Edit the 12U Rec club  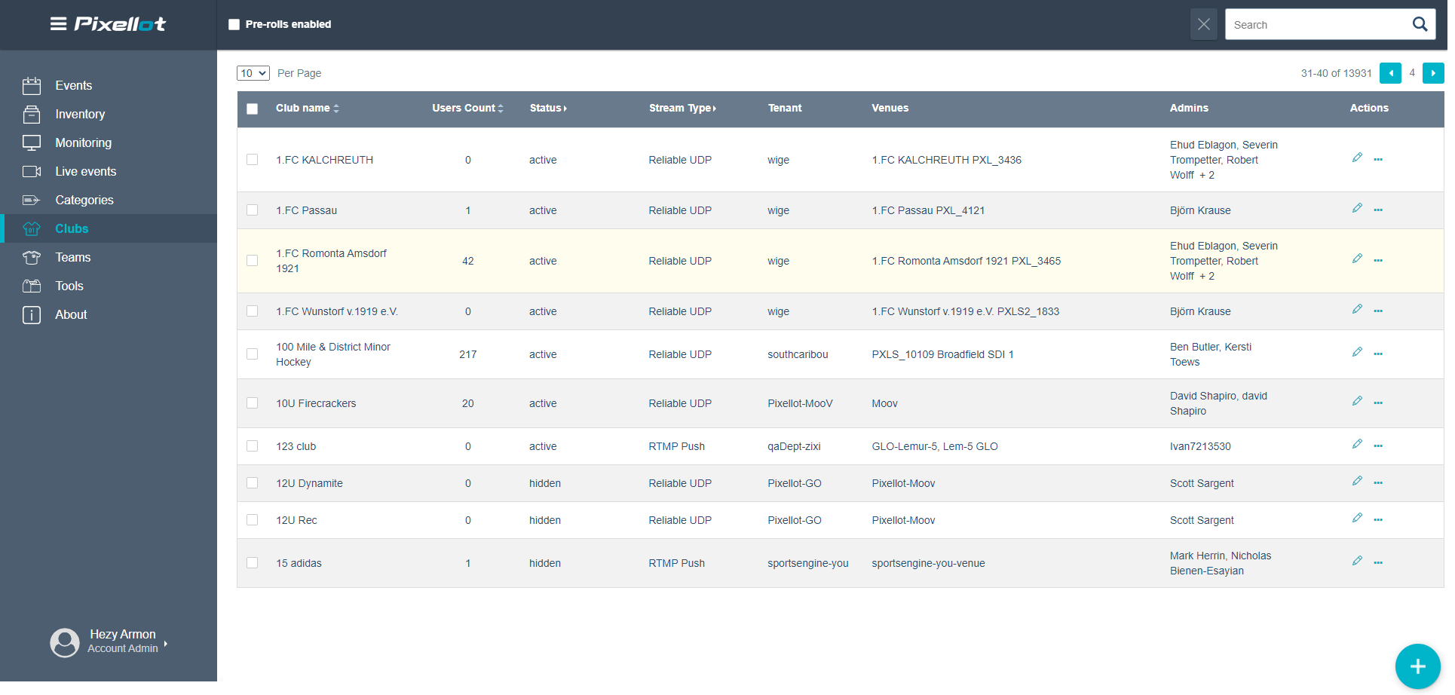[1357, 518]
